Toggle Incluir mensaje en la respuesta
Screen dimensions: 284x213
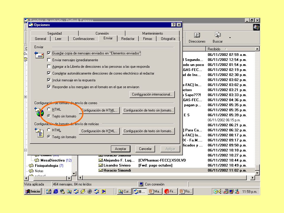click(49, 80)
